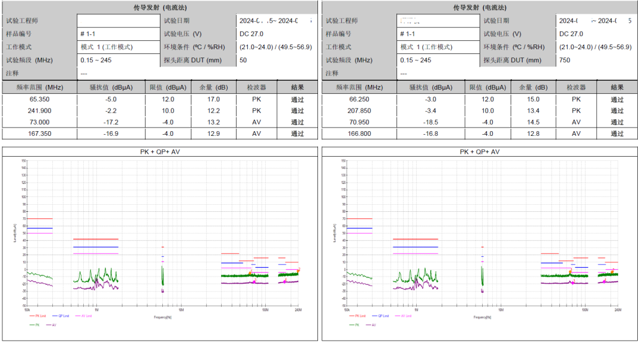Click the right table's 结果 column header
Image resolution: width=642 pixels, height=343 pixels.
pyautogui.click(x=617, y=87)
